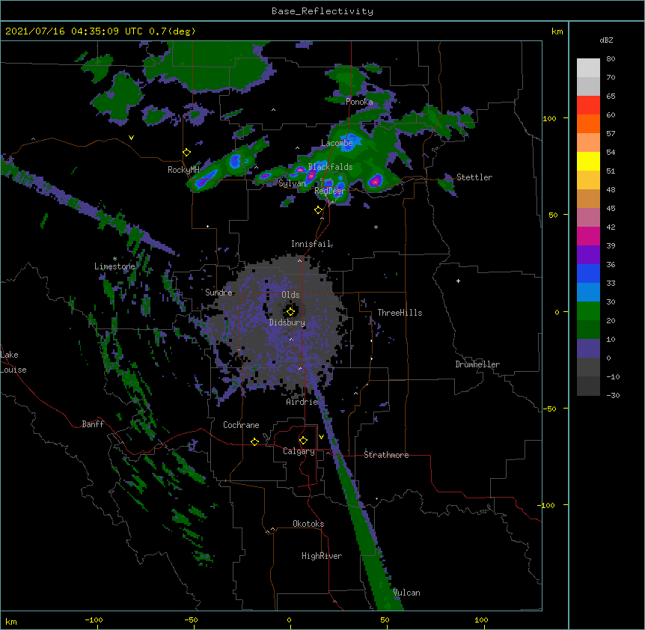Click the Olds city label
The image size is (645, 630).
290,295
